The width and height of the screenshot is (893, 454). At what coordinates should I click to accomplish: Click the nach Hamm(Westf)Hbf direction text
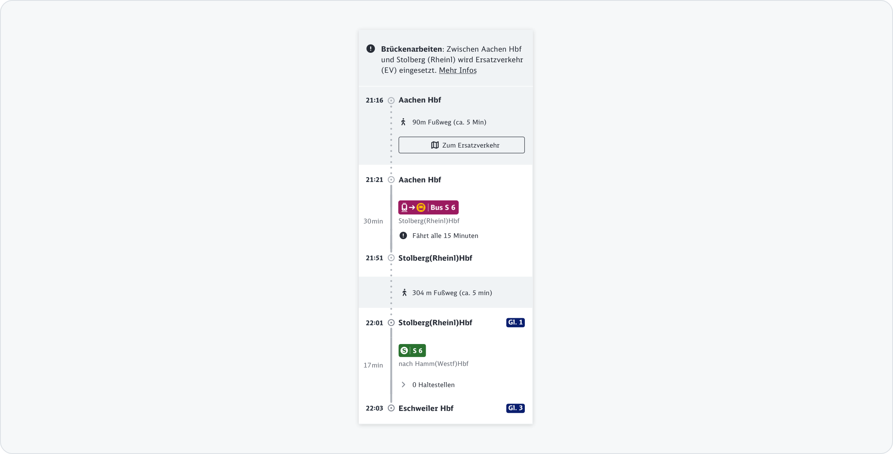433,364
